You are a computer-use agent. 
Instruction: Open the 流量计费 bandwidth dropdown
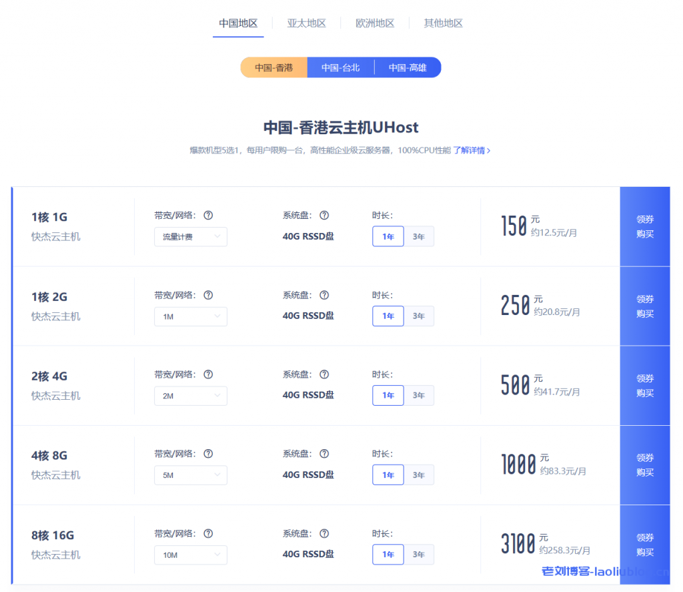point(190,237)
